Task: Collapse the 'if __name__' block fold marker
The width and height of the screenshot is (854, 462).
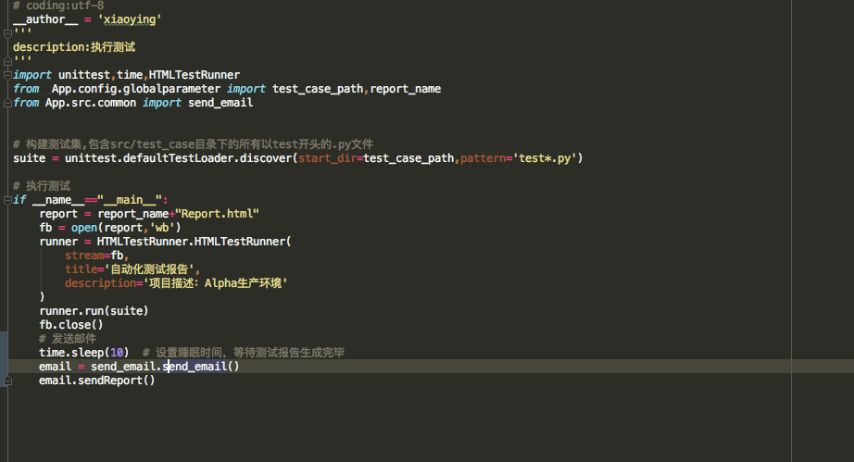Action: [x=7, y=200]
